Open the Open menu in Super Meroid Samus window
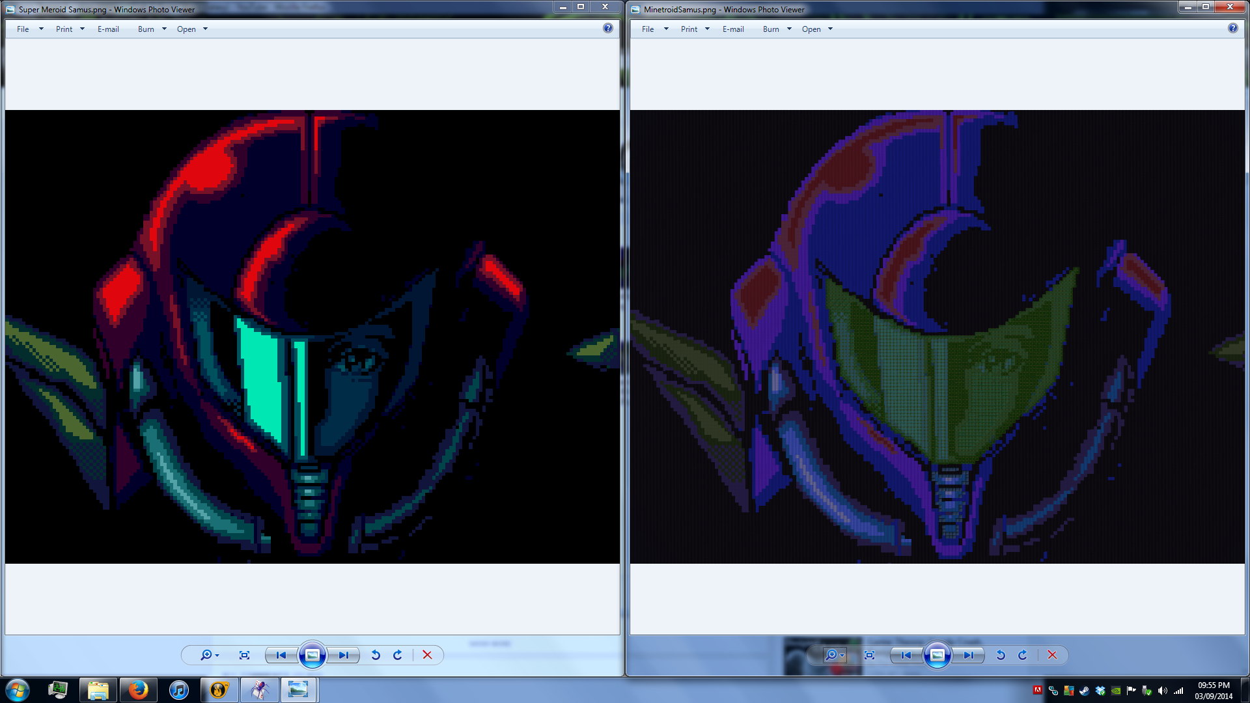This screenshot has width=1250, height=703. [x=193, y=29]
